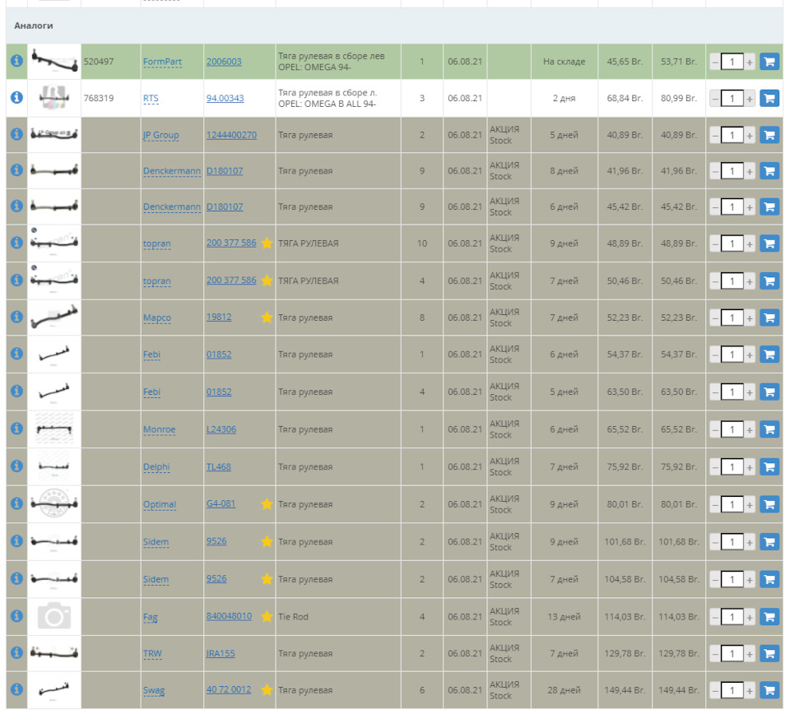Open part number 840048010 link
The width and height of the screenshot is (790, 714).
tap(229, 616)
